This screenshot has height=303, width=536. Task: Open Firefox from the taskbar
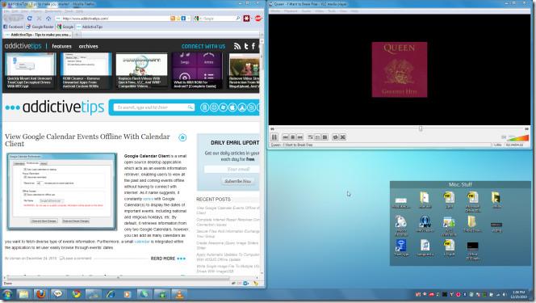[x=40, y=294]
